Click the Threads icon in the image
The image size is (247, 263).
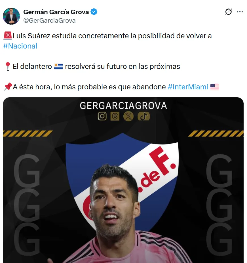pyautogui.click(x=115, y=116)
